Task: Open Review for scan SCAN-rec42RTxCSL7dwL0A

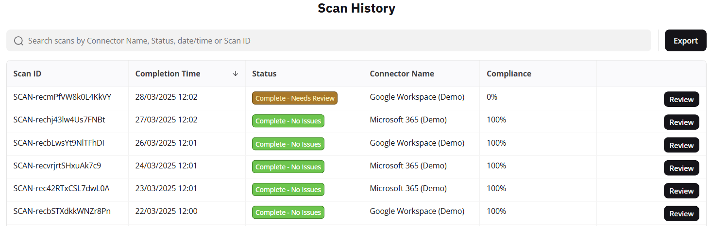Action: pyautogui.click(x=681, y=191)
